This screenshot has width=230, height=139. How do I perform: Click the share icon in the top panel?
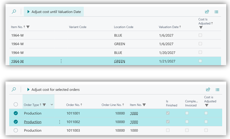[207, 12]
